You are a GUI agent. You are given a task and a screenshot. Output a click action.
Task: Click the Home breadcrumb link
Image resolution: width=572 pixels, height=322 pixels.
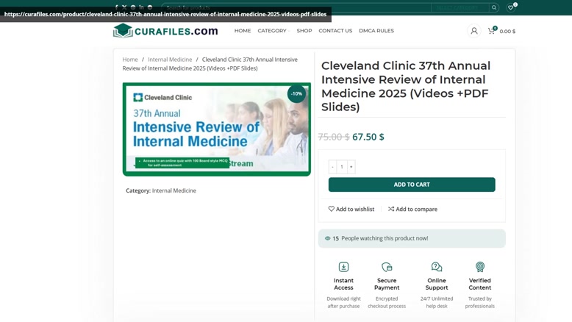tap(130, 60)
